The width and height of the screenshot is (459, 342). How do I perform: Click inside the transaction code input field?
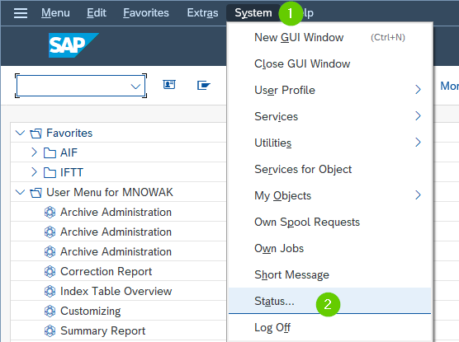click(x=73, y=86)
